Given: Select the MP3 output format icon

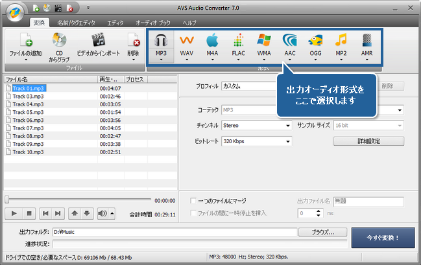Looking at the screenshot, I should 160,43.
